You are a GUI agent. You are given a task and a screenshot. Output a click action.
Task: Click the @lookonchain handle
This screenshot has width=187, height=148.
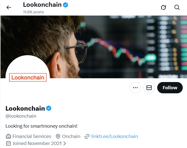click(x=21, y=116)
